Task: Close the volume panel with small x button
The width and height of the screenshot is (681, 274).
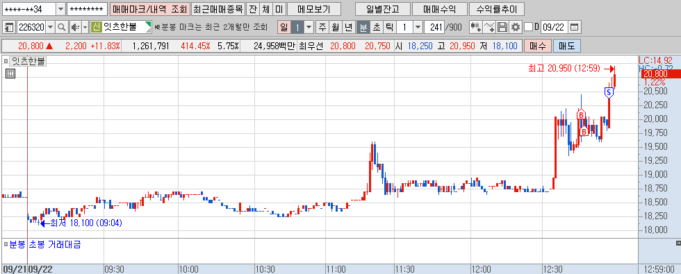Action: [x=678, y=243]
